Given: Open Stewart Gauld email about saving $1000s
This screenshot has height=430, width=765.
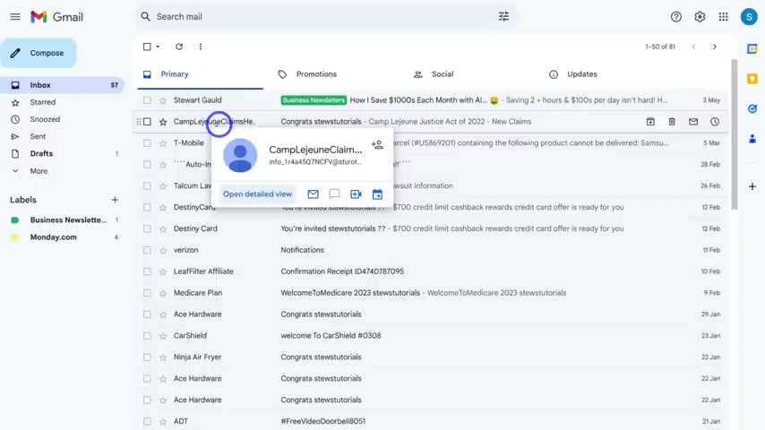Looking at the screenshot, I should [432, 100].
